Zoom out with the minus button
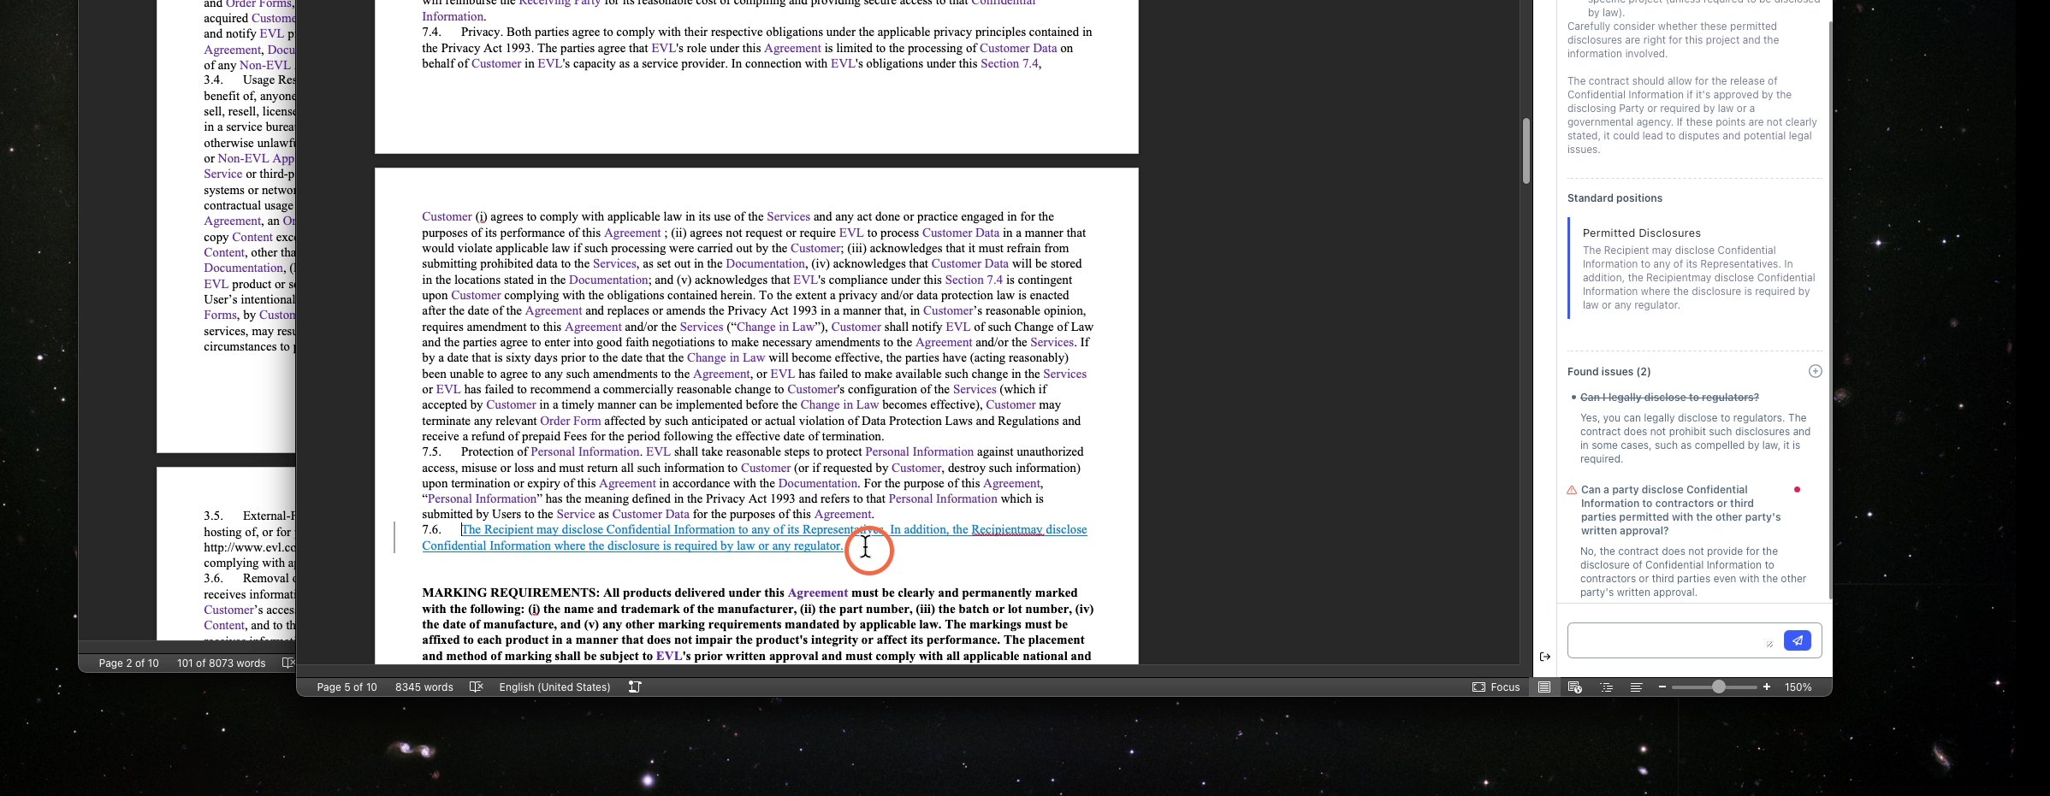This screenshot has width=2050, height=796. [x=1662, y=687]
